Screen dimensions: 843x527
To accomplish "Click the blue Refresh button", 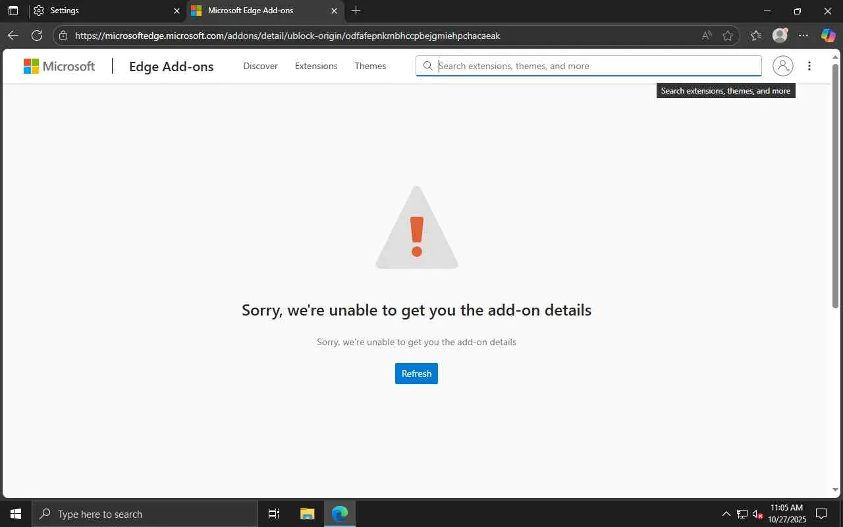I will 416,374.
